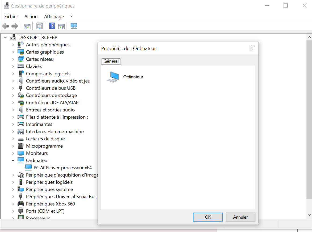312x232 pixels.
Task: Click the Imprimantes printer icon
Action: point(21,124)
